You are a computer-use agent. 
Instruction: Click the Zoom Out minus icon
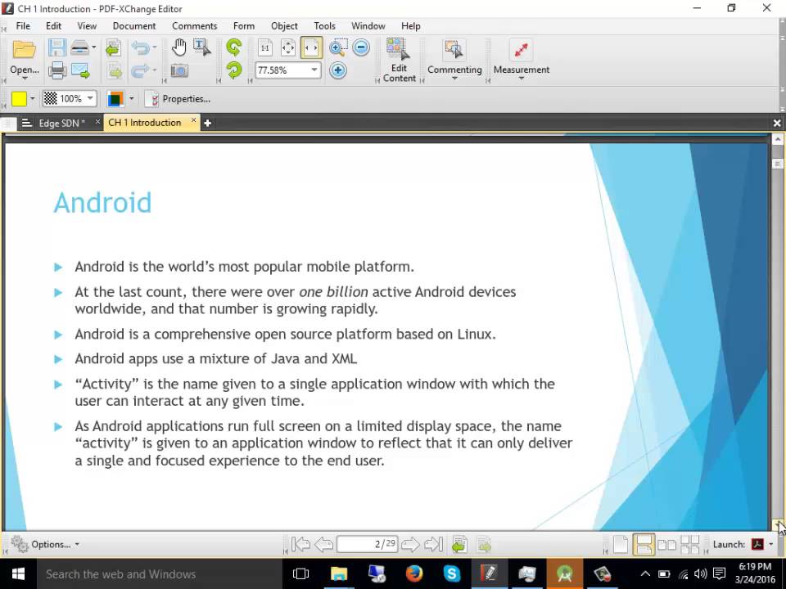[361, 47]
